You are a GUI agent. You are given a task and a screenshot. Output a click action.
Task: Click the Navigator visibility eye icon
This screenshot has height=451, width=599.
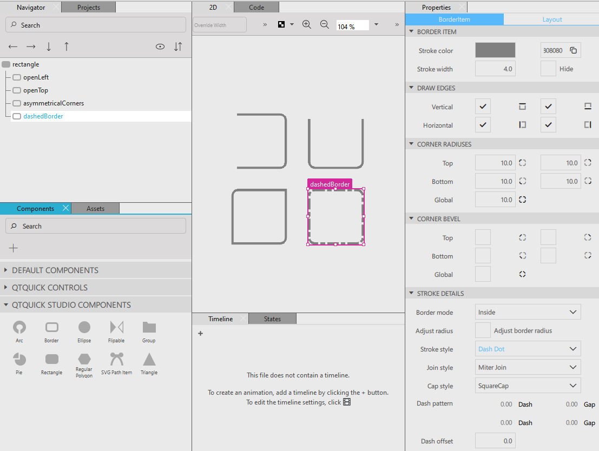pos(160,47)
